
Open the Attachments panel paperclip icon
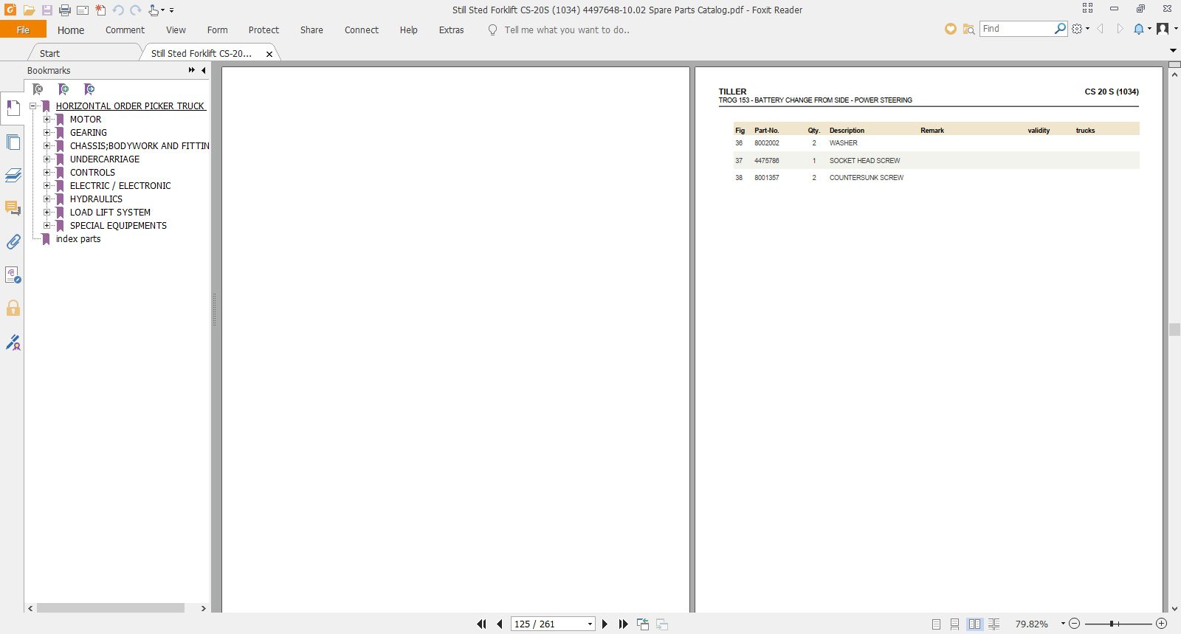coord(13,241)
